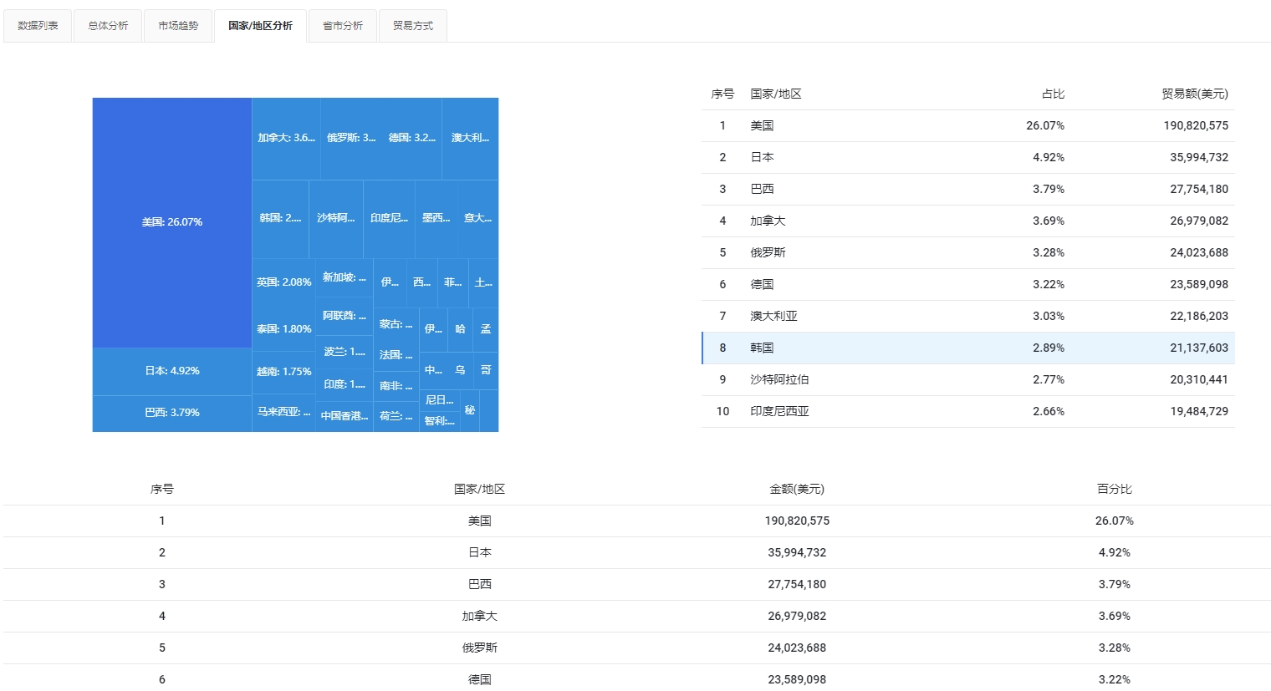The width and height of the screenshot is (1271, 691).
Task: Click the 占比 column header
Action: pyautogui.click(x=1053, y=94)
